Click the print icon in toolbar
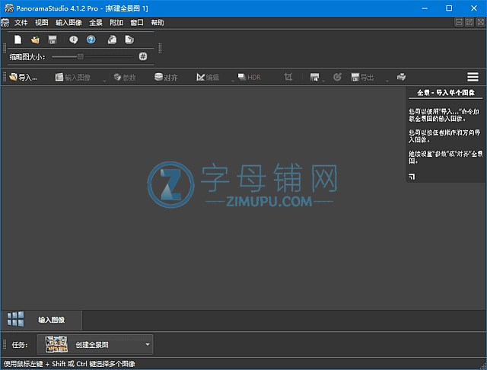This screenshot has height=370, width=487. [401, 77]
